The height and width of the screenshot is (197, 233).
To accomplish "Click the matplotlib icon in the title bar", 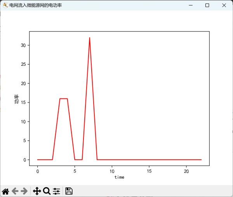I will pyautogui.click(x=5, y=5).
